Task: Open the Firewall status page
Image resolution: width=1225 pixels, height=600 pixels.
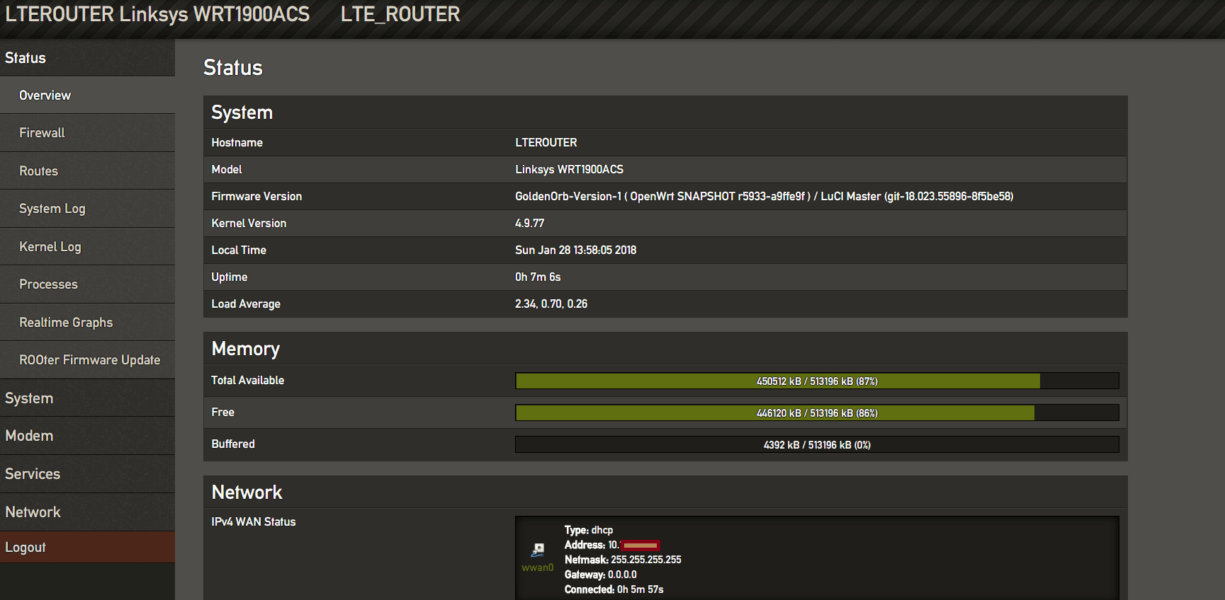Action: (42, 133)
